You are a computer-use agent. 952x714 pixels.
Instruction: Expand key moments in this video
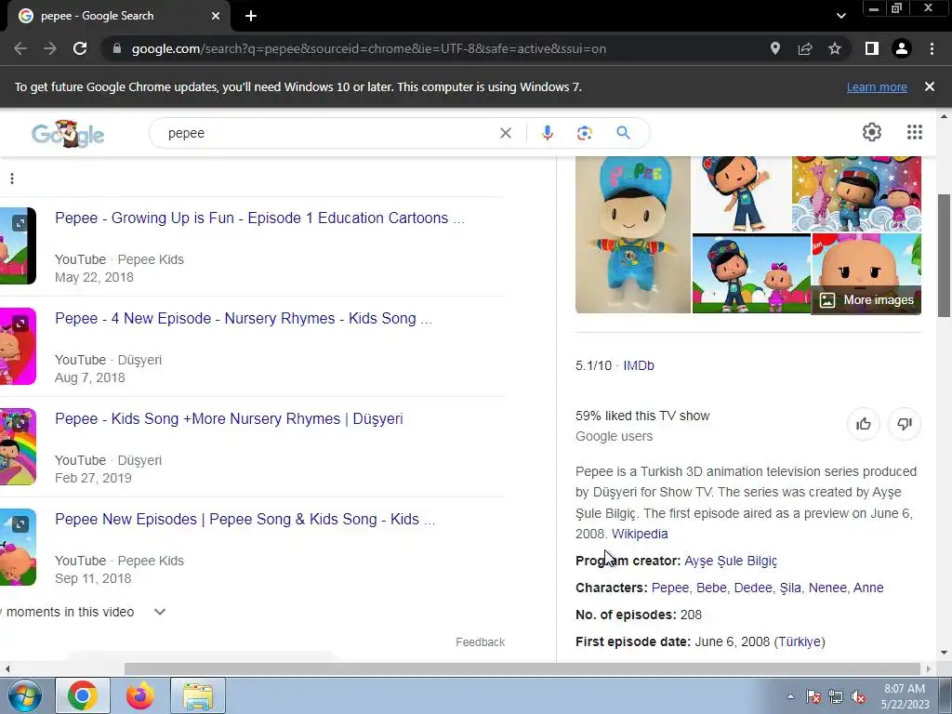[160, 612]
